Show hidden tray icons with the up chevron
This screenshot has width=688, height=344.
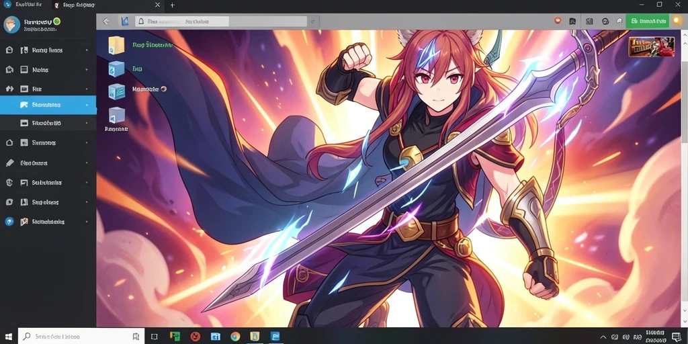click(x=603, y=337)
